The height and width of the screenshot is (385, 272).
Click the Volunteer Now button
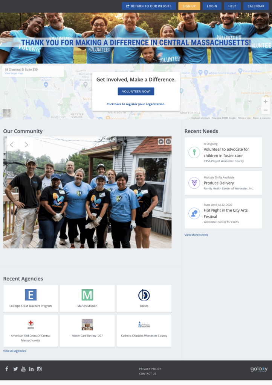point(136,91)
